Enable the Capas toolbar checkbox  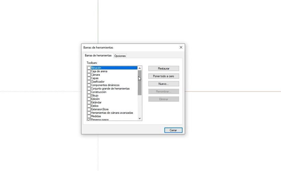pos(89,78)
